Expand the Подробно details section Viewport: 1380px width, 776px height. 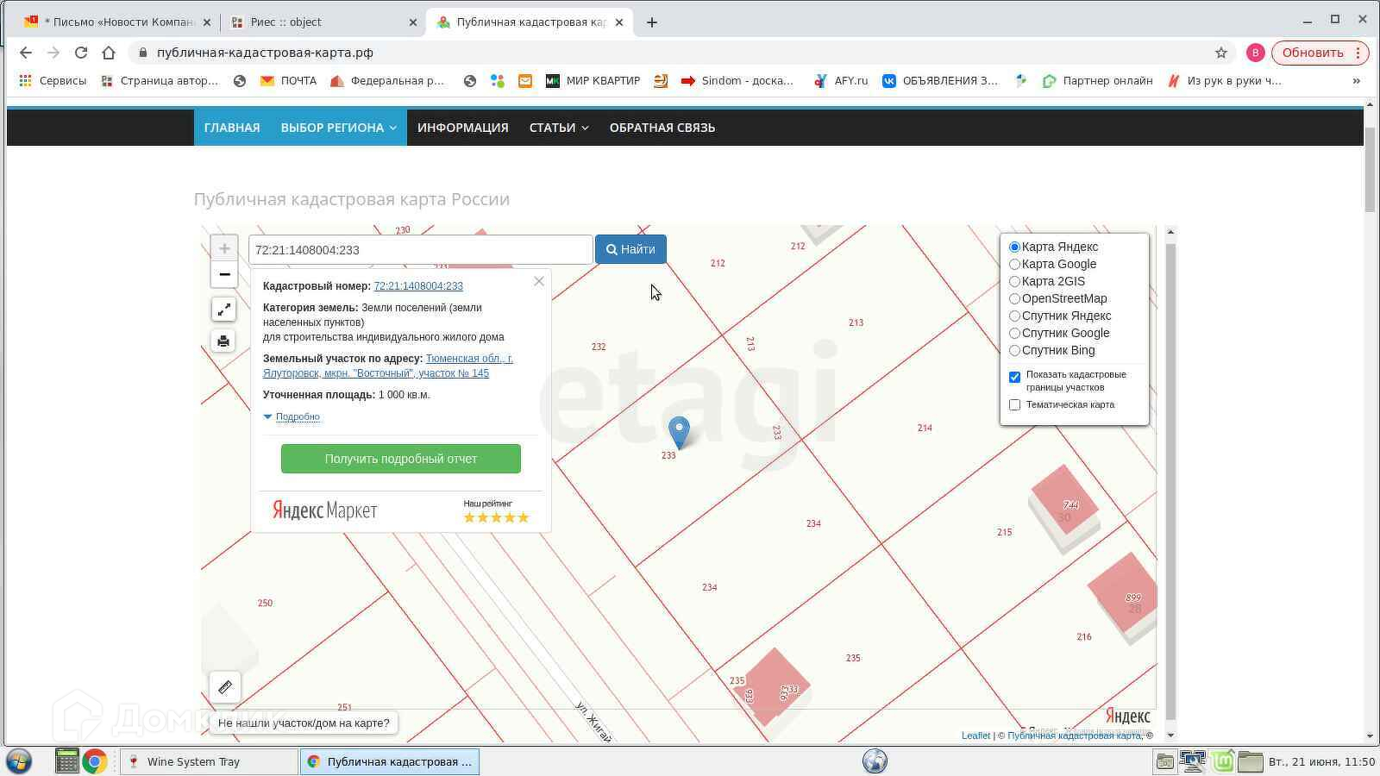[x=297, y=416]
